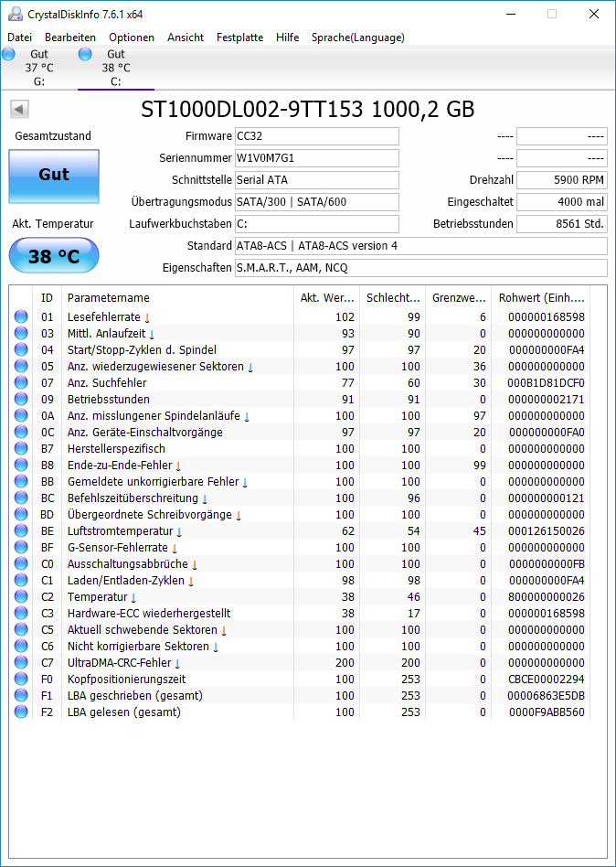Click the CrystalDiskInfo title bar icon

tap(16, 15)
